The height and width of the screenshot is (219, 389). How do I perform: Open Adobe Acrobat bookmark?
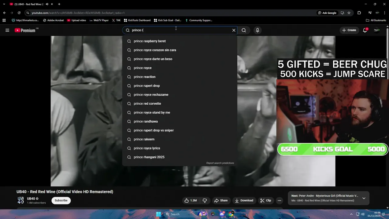(x=53, y=20)
